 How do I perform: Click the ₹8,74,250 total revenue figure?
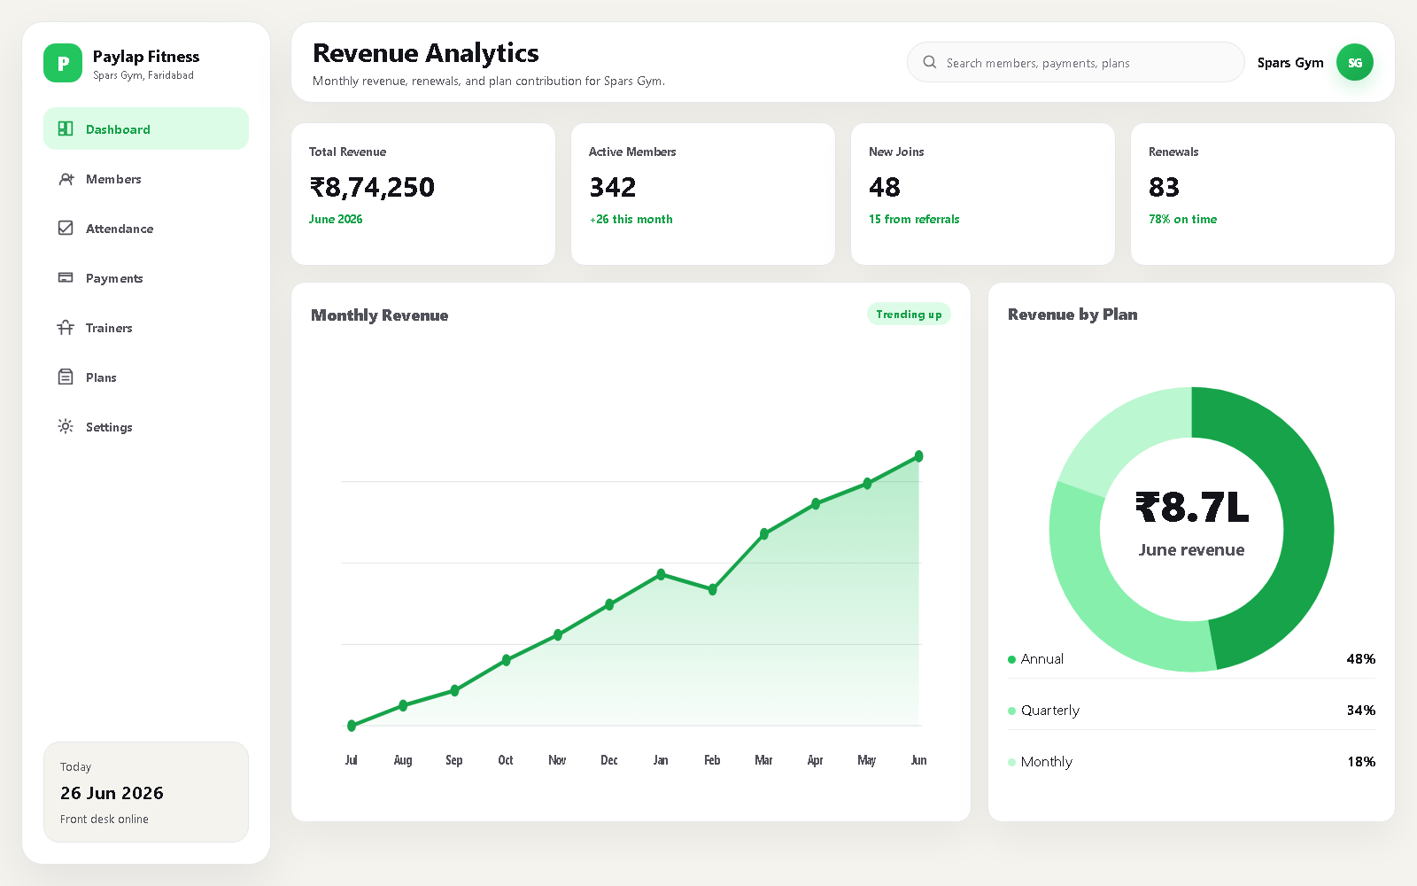coord(372,187)
